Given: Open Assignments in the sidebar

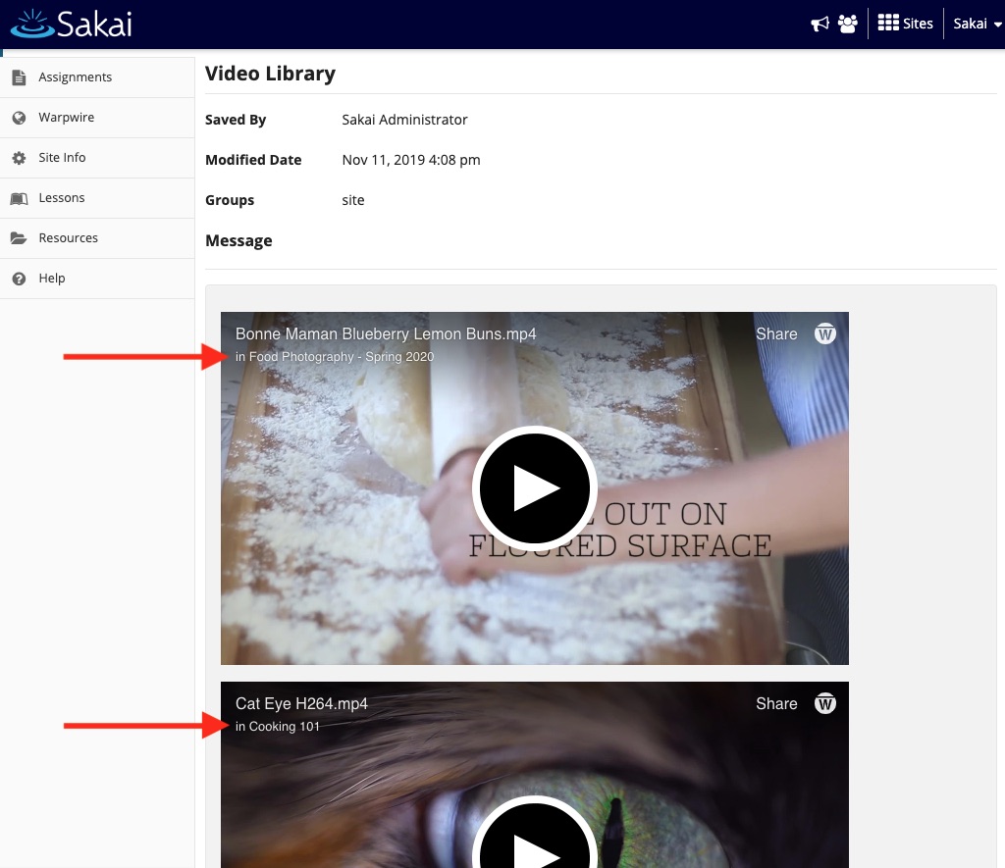Looking at the screenshot, I should [x=75, y=77].
